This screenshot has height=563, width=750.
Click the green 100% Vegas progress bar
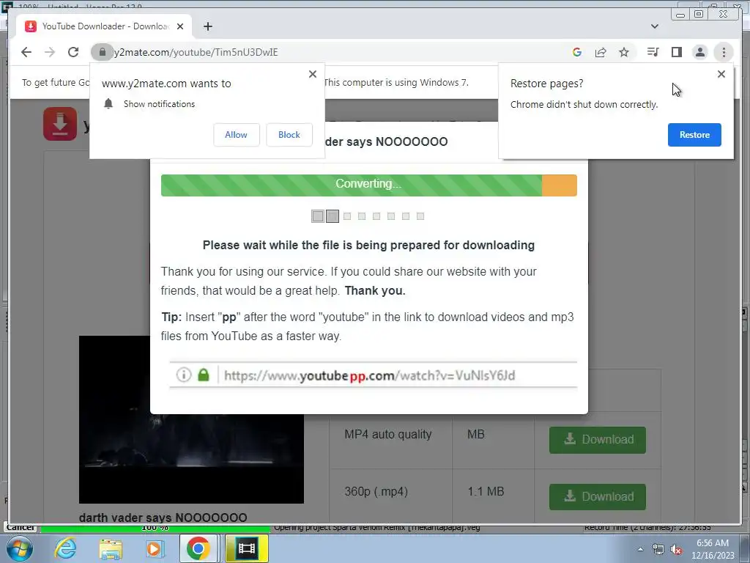tap(155, 528)
